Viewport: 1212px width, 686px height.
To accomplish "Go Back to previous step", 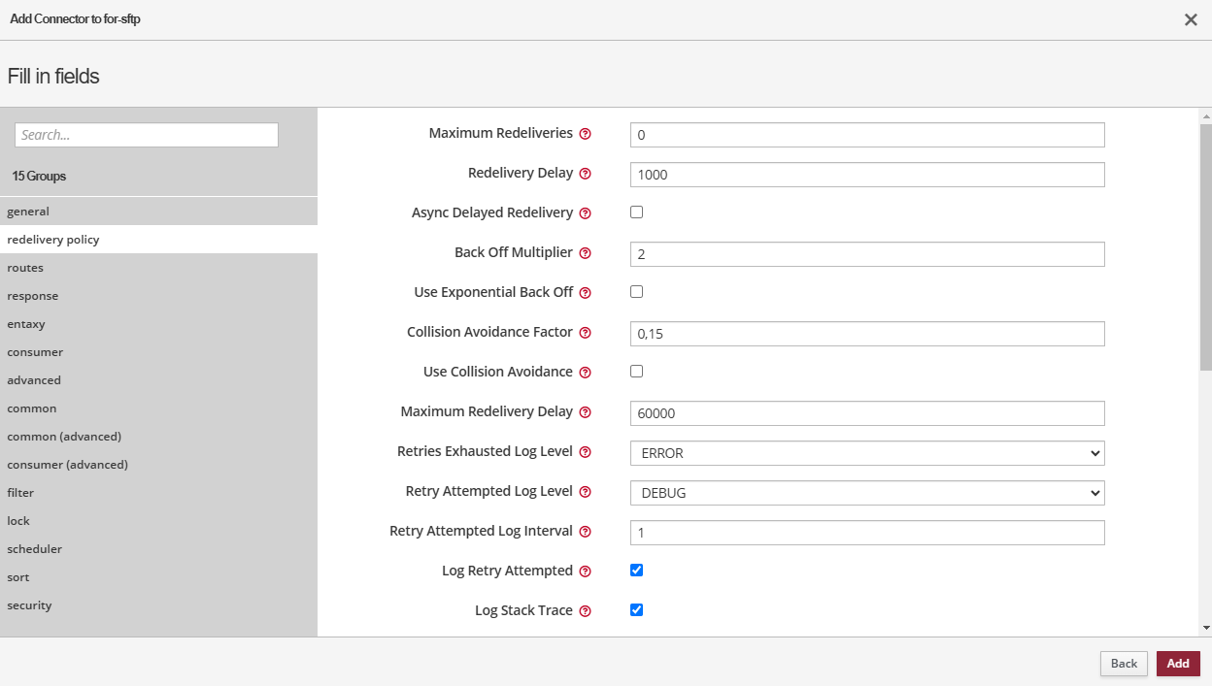I will [x=1124, y=664].
